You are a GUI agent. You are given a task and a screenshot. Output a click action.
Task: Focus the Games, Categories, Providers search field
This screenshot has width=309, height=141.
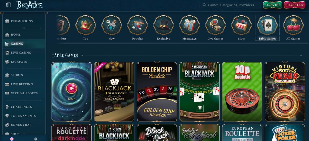pyautogui.click(x=230, y=5)
